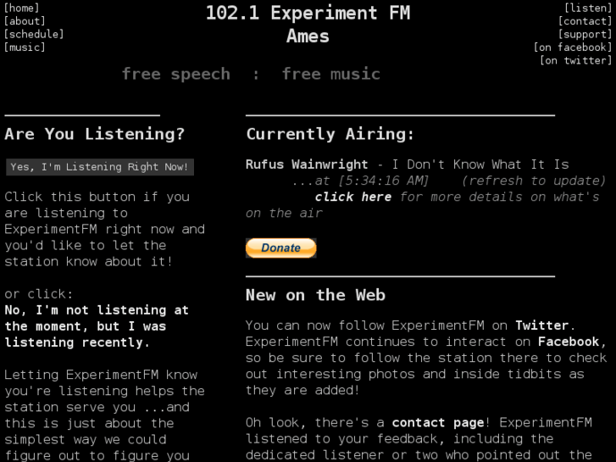Open the bold "contact page" link
Screen dimensions: 616x462
438,422
